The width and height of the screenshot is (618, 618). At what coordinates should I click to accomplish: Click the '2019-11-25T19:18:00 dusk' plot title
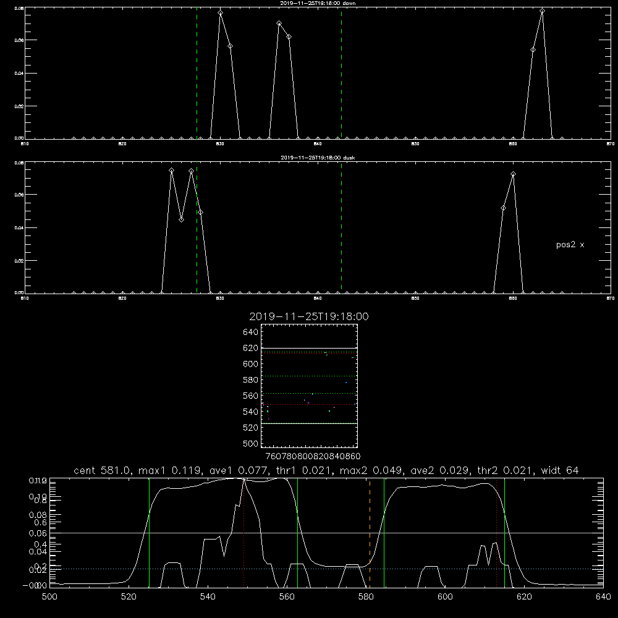[318, 158]
